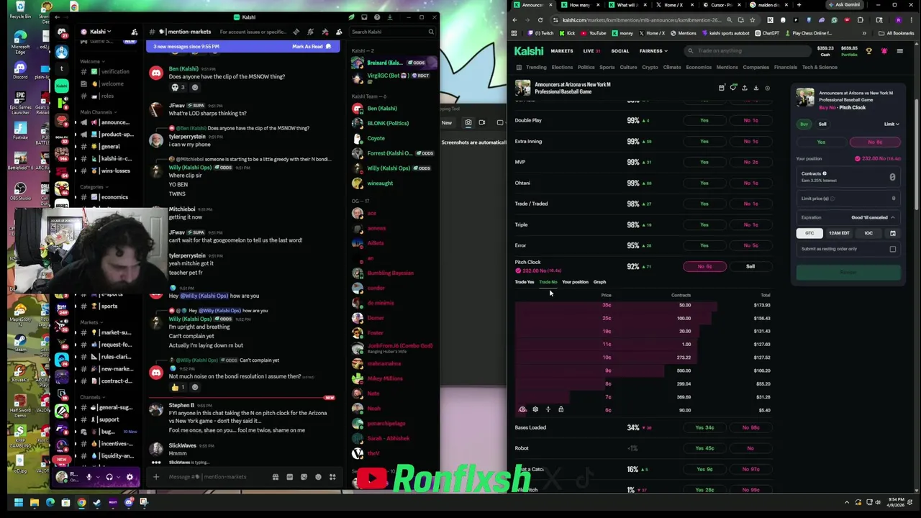Click Discord attach plus button

[x=155, y=476]
